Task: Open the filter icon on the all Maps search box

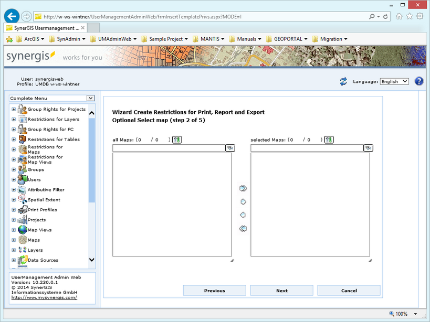Action: 230,148
